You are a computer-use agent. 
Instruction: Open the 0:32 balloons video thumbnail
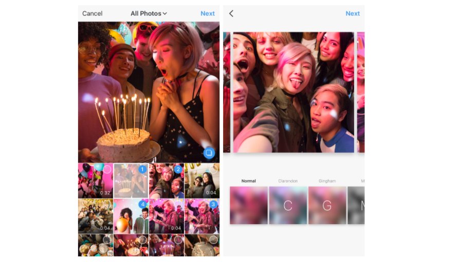click(96, 180)
